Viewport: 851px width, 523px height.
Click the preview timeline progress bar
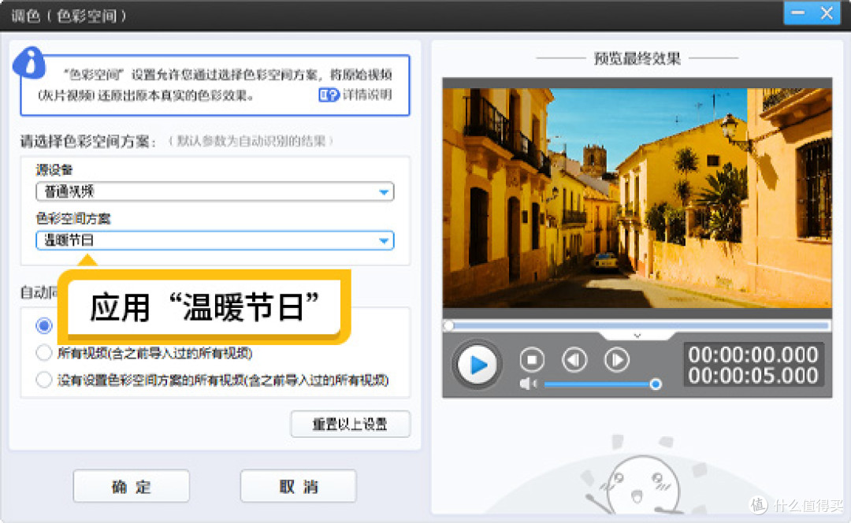point(637,325)
